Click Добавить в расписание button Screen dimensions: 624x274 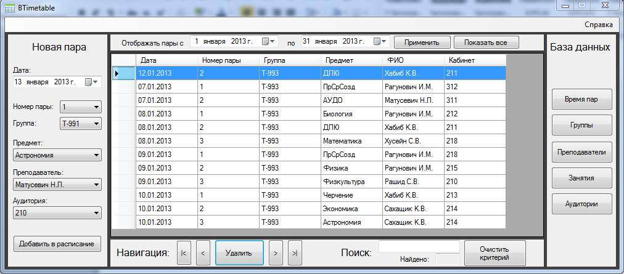tap(57, 244)
